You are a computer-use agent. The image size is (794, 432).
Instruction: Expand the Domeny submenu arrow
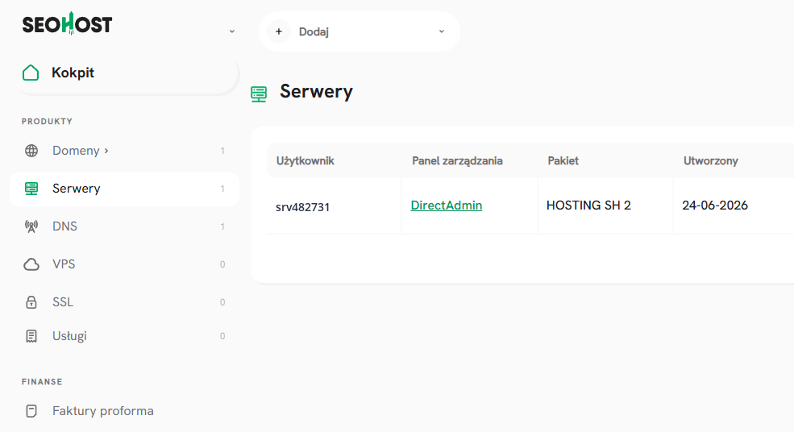click(x=106, y=151)
